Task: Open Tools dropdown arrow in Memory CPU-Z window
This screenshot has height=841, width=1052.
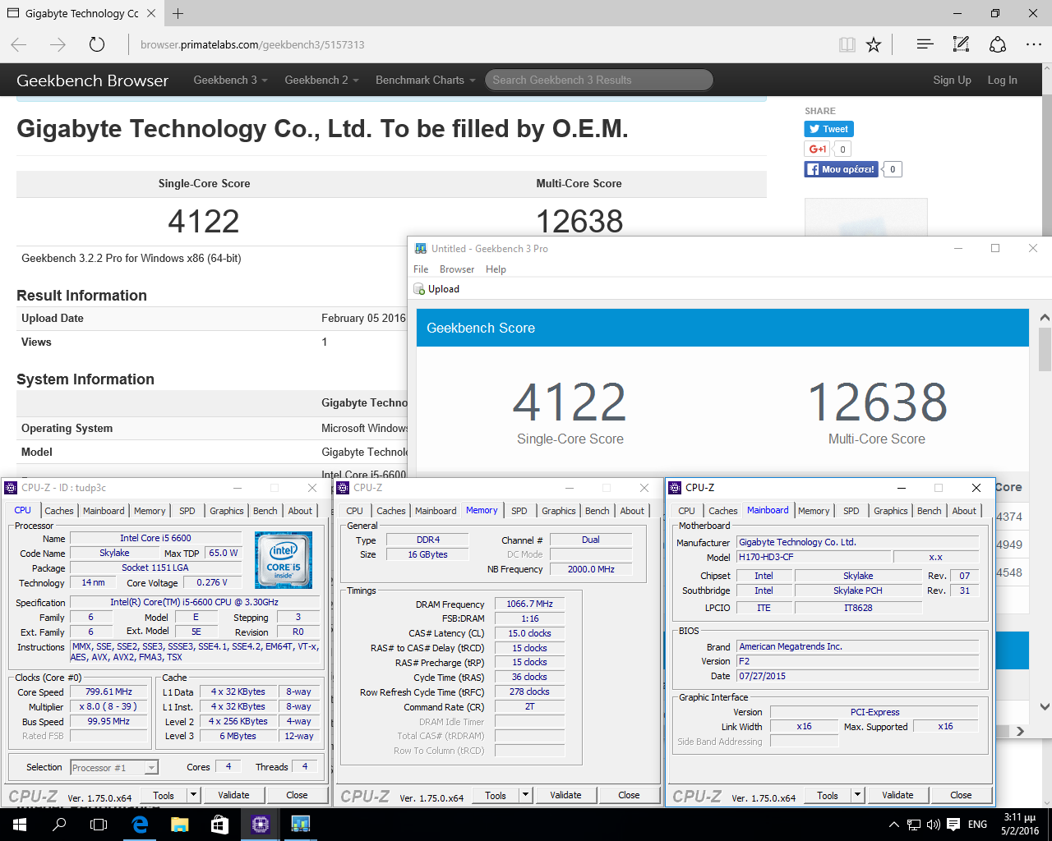Action: tap(525, 795)
